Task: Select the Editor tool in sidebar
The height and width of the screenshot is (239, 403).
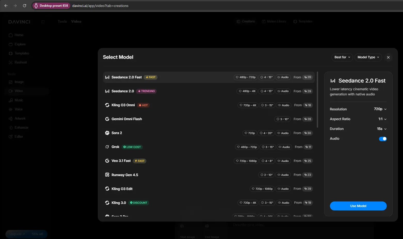Action: [16, 137]
